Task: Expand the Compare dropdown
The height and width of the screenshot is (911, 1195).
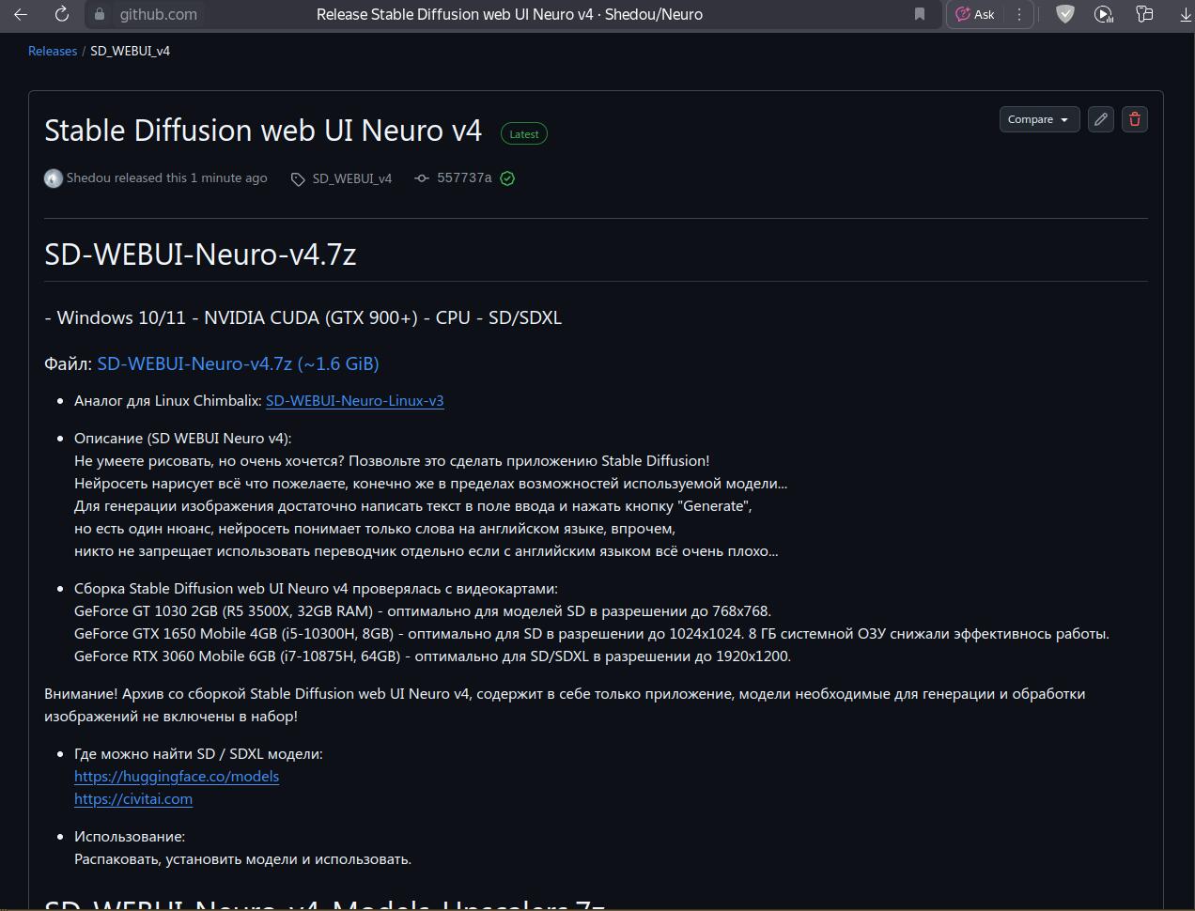Action: pos(1039,119)
